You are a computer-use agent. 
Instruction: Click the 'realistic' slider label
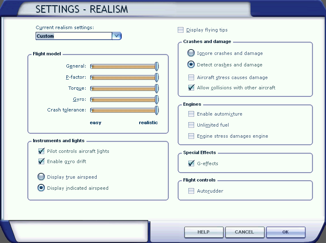148,123
